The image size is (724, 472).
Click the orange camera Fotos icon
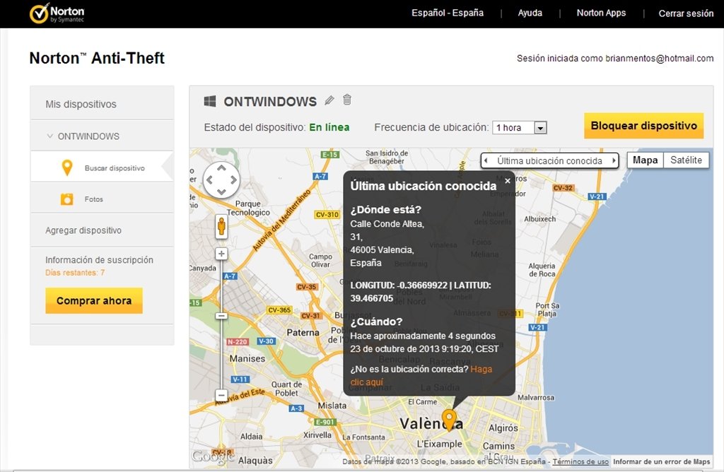pyautogui.click(x=67, y=199)
